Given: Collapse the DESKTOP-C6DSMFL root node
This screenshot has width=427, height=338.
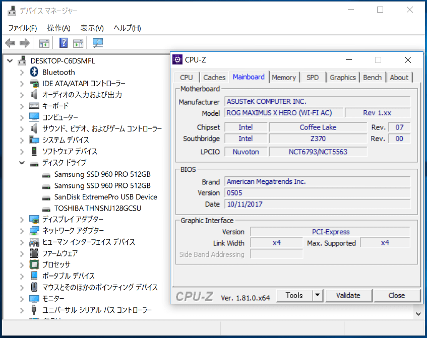Looking at the screenshot, I should [x=10, y=60].
